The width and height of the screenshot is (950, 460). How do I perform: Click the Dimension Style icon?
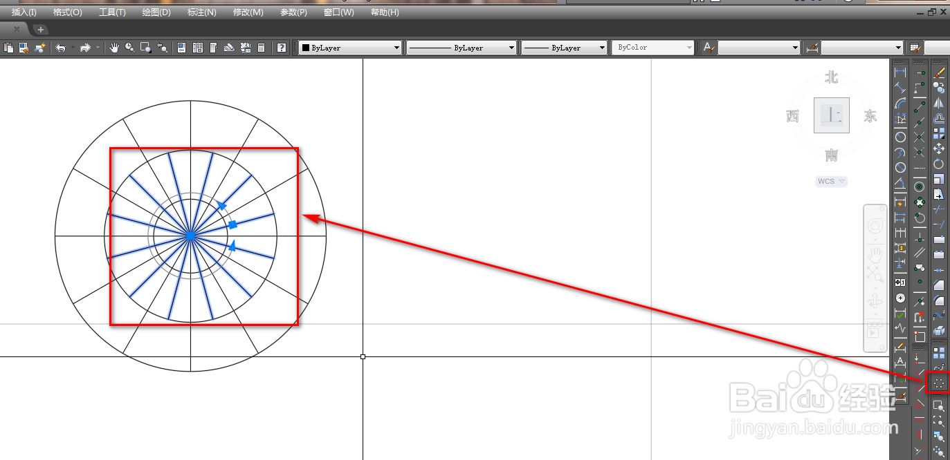pyautogui.click(x=812, y=48)
